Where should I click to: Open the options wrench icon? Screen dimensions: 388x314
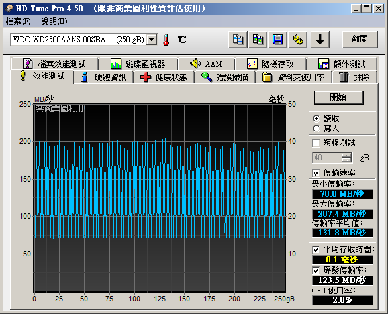coord(298,40)
